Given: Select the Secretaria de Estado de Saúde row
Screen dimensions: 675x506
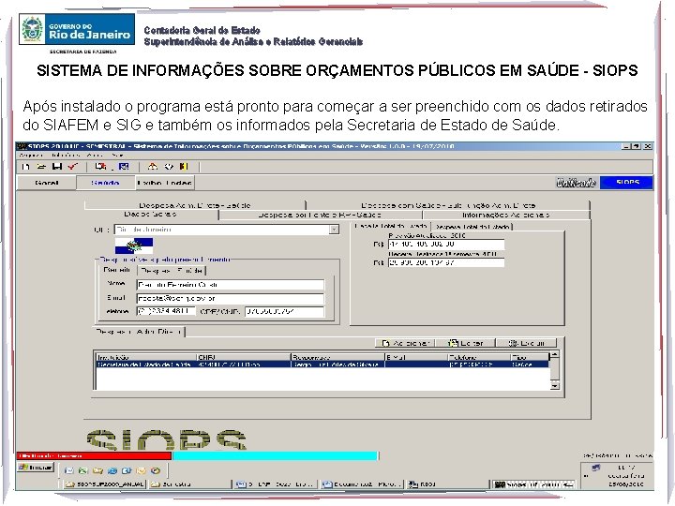Looking at the screenshot, I should [322, 365].
